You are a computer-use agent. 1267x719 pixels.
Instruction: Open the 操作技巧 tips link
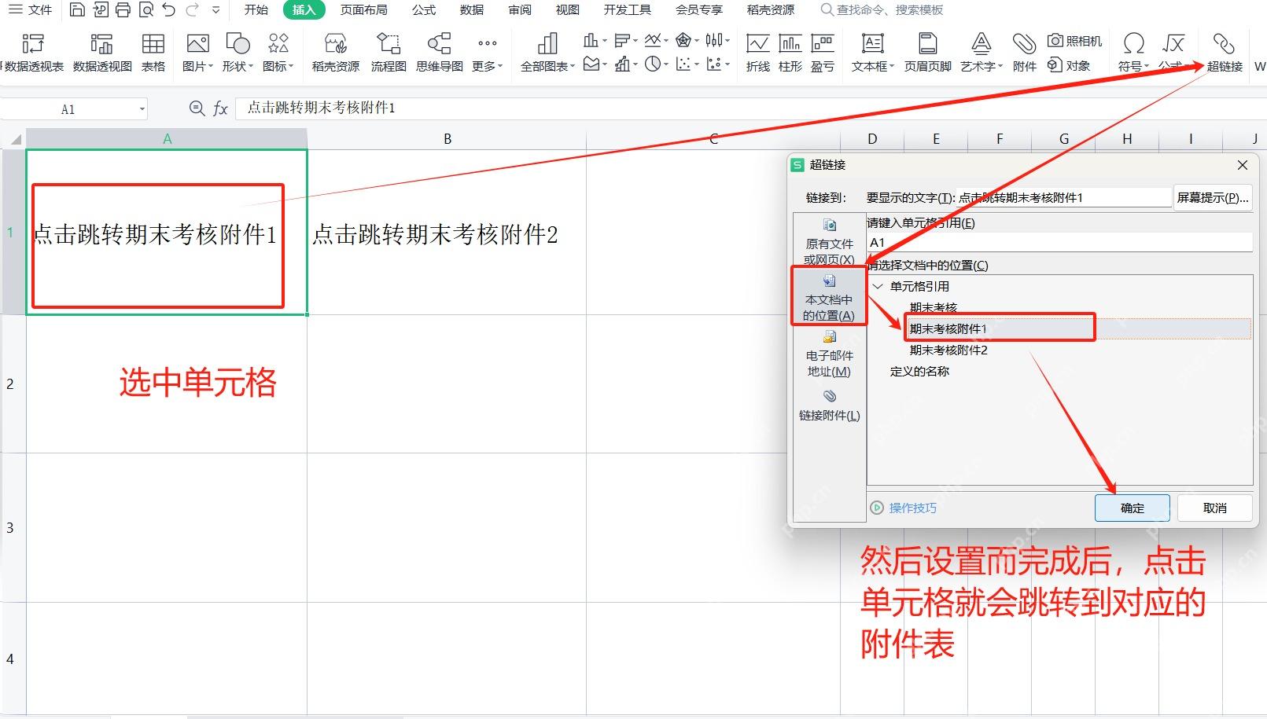tap(904, 508)
